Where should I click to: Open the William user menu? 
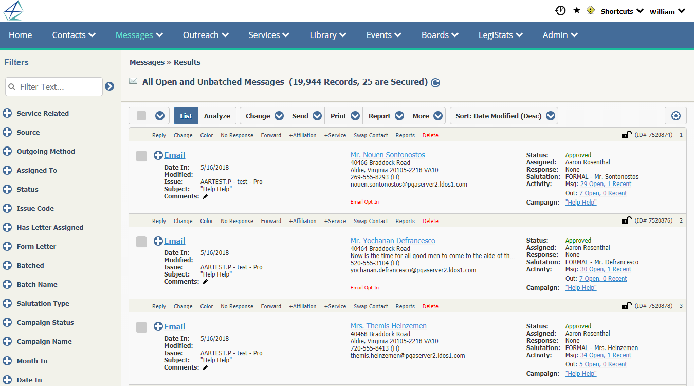click(x=667, y=11)
